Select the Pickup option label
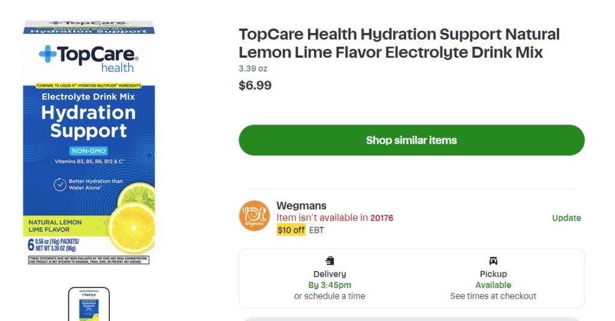 click(493, 274)
